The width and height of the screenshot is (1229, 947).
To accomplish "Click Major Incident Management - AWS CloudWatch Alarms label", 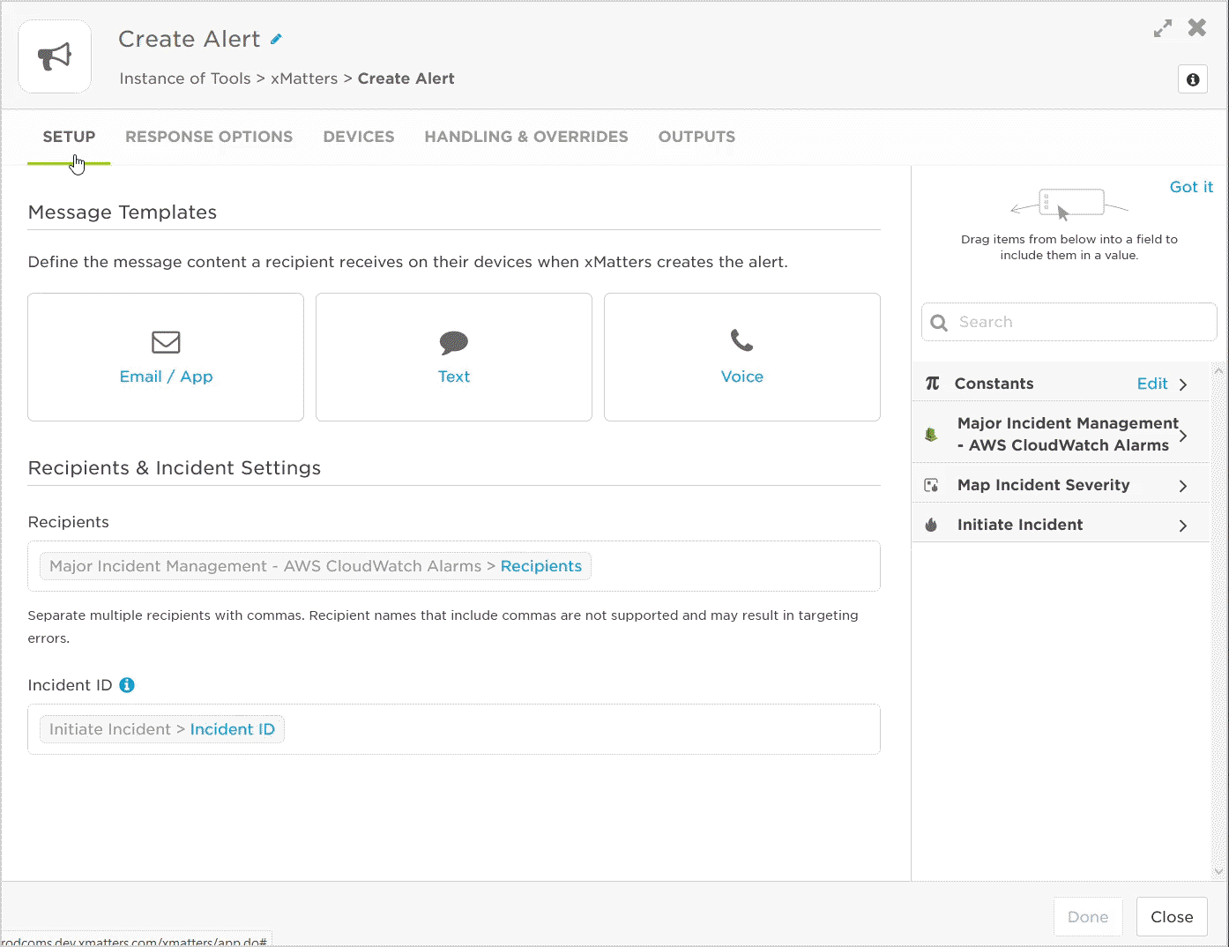I will (x=1068, y=435).
